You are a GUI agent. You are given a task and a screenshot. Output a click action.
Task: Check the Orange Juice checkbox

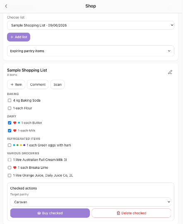(x=10, y=175)
